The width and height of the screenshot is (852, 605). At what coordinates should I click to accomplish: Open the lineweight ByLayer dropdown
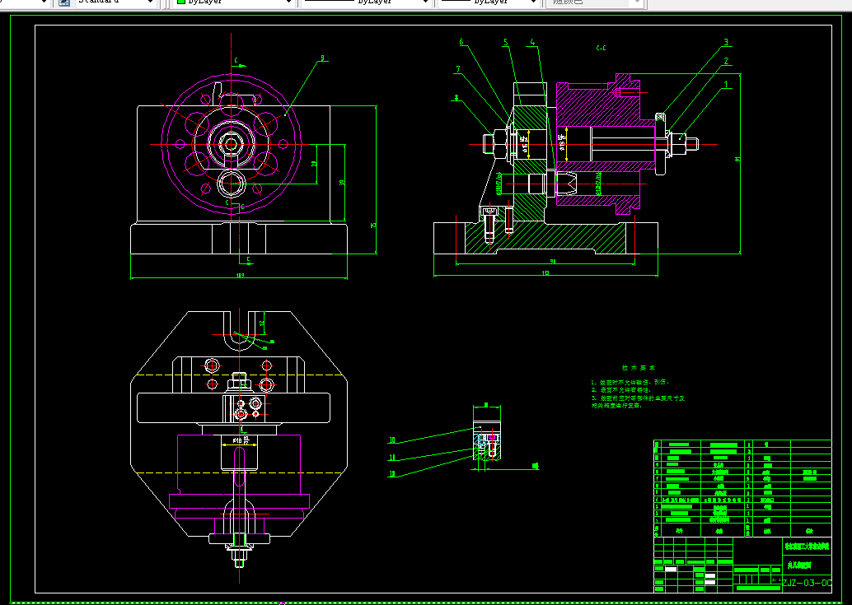pyautogui.click(x=489, y=2)
